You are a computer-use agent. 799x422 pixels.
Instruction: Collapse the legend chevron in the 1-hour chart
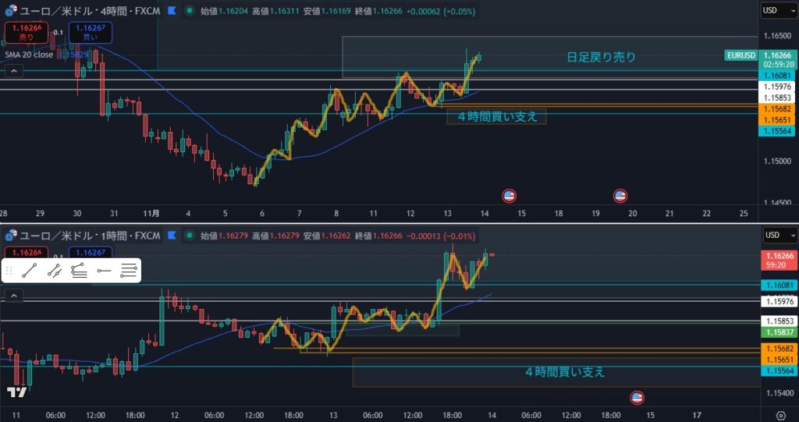coord(12,296)
